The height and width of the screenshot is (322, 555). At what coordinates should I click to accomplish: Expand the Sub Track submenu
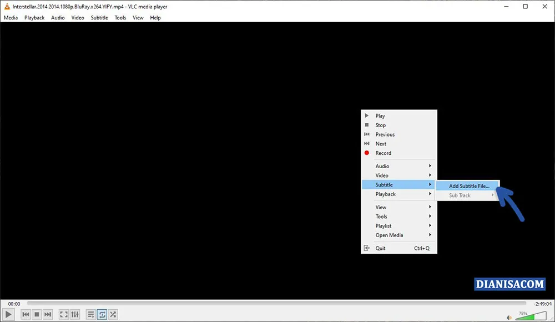click(460, 195)
